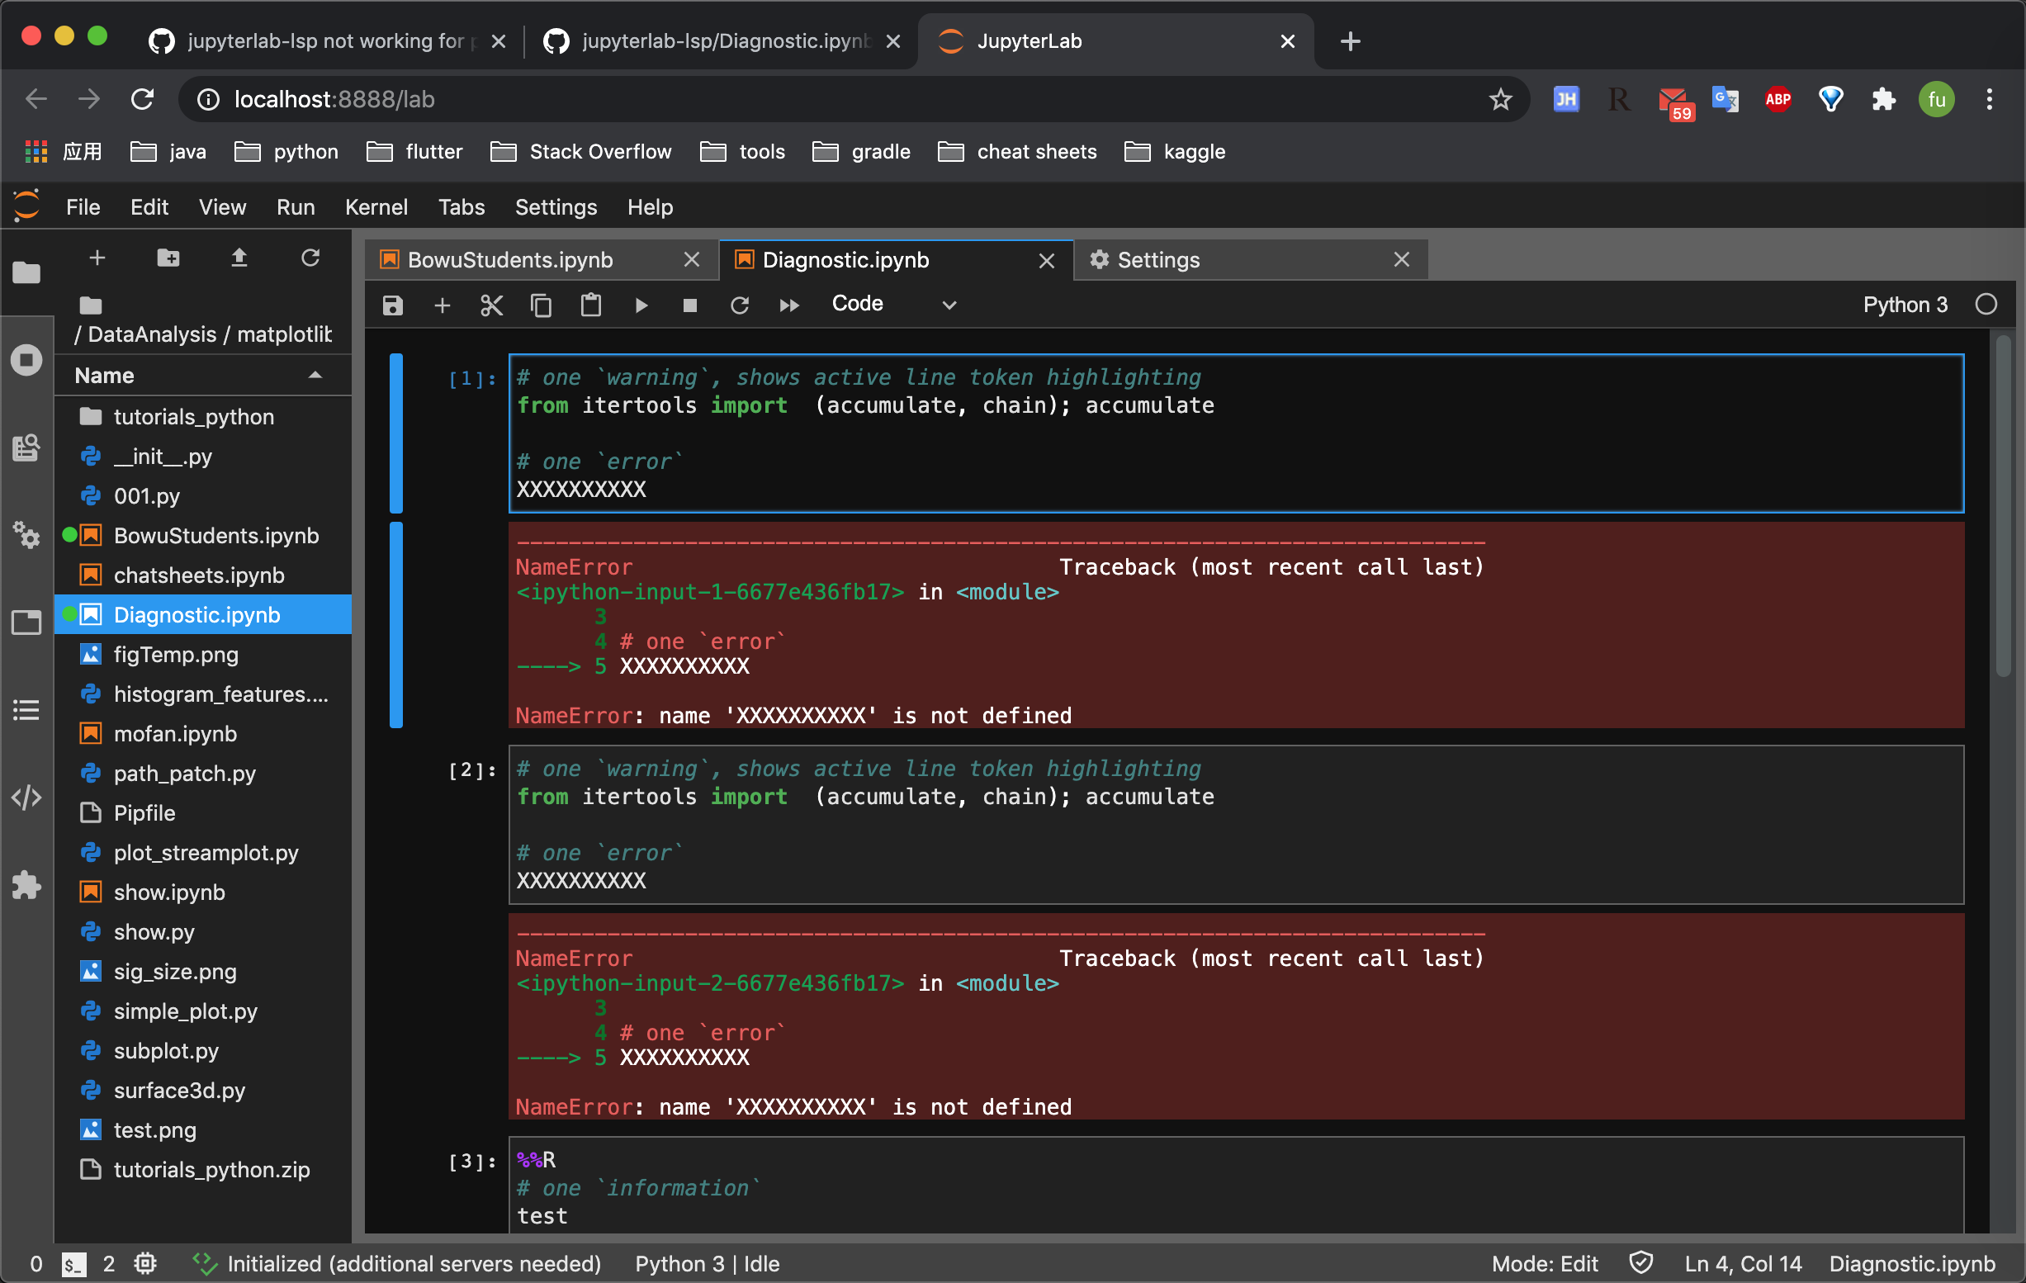The width and height of the screenshot is (2026, 1283).
Task: Interrupt the kernel with stop button
Action: point(690,305)
